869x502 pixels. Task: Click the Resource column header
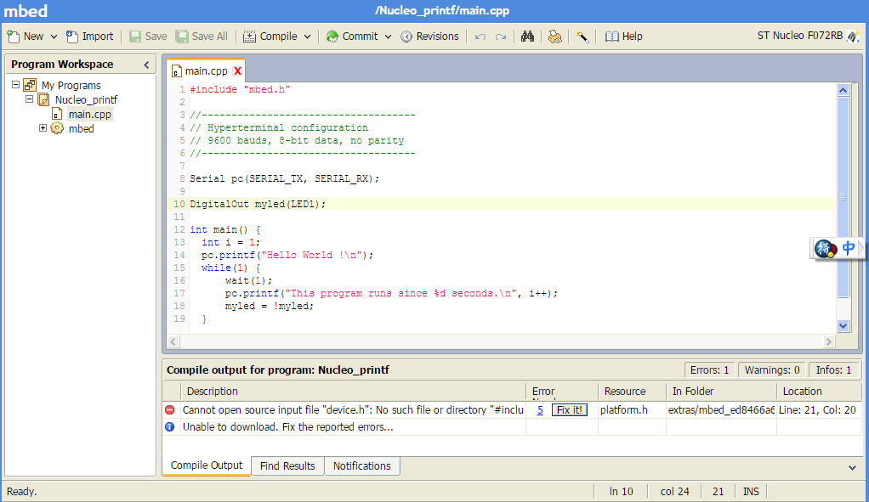pos(632,392)
